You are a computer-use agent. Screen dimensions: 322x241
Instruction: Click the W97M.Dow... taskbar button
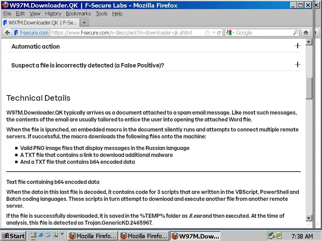click(x=195, y=236)
